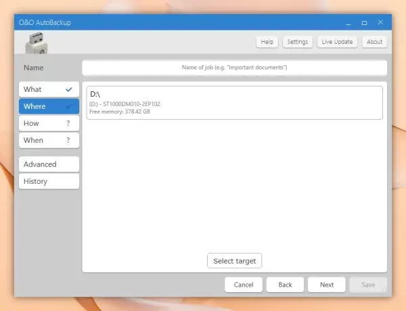The height and width of the screenshot is (311, 406).
Task: Go Back to the previous step
Action: point(285,285)
